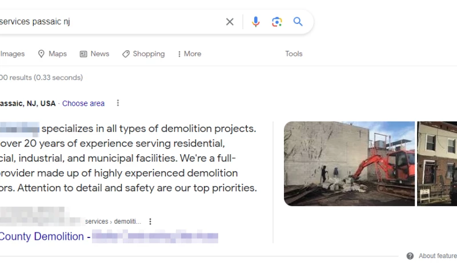Image resolution: width=457 pixels, height=274 pixels.
Task: Open options dots next to Choose area
Action: [x=118, y=103]
